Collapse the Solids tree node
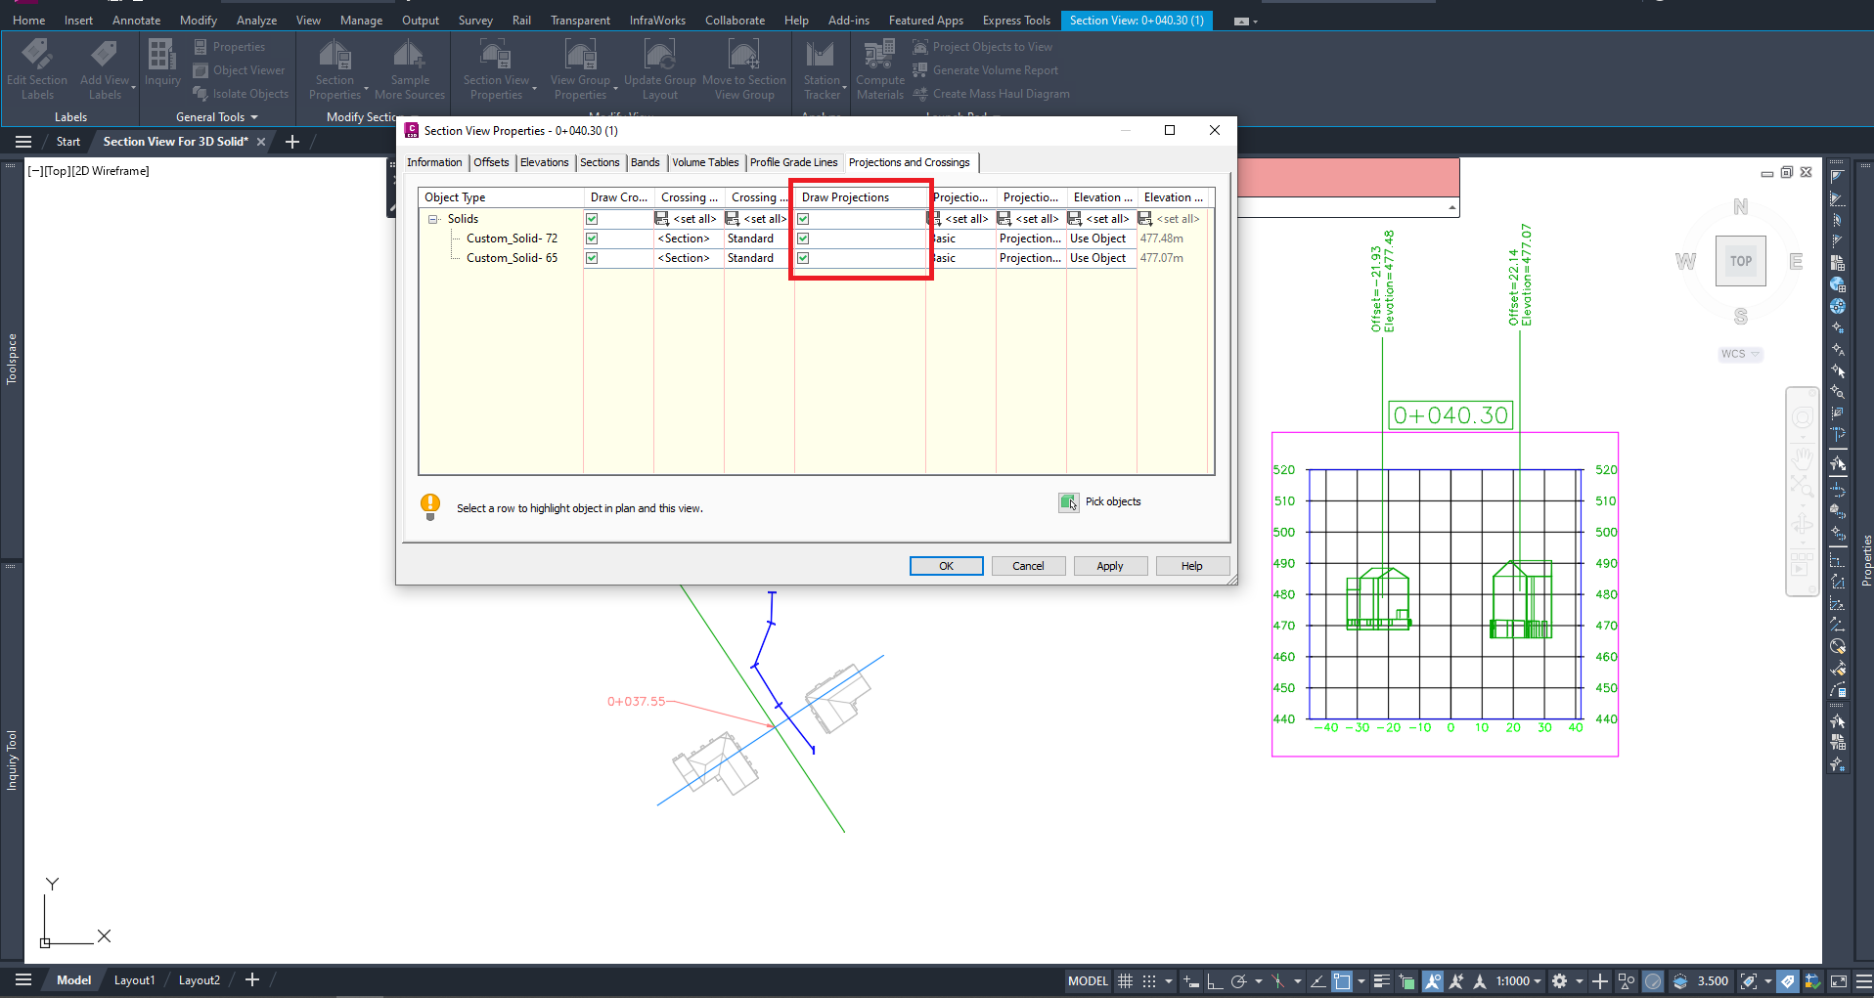1874x998 pixels. coord(433,219)
